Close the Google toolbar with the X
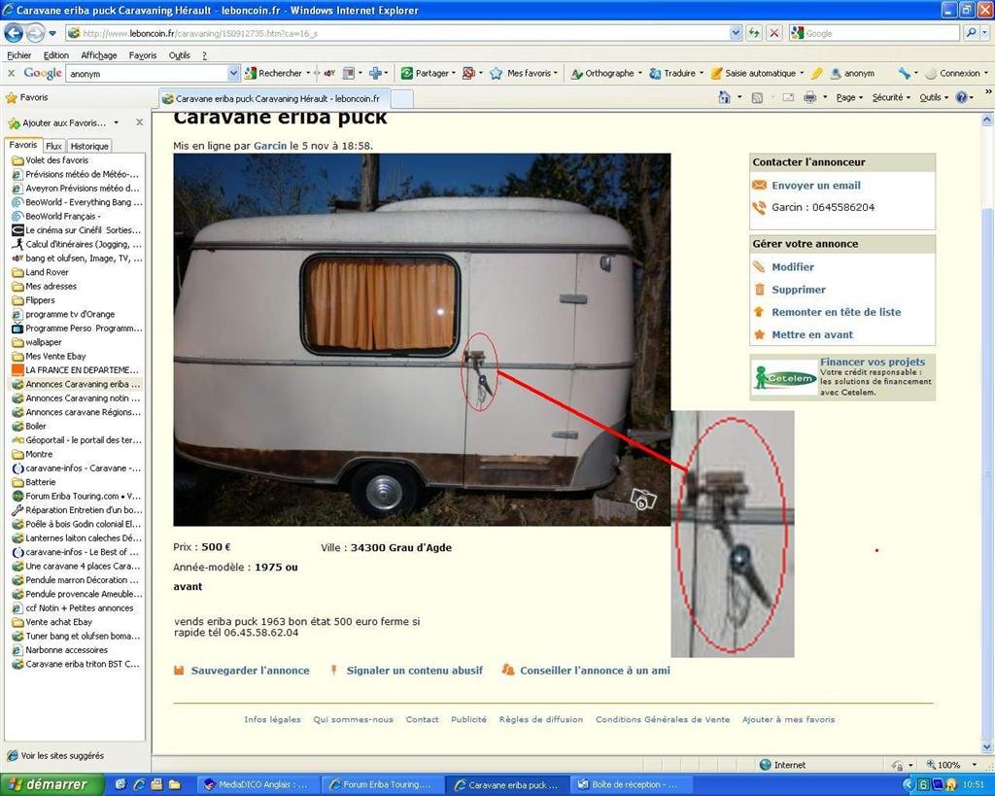Image resolution: width=995 pixels, height=796 pixels. (x=11, y=74)
